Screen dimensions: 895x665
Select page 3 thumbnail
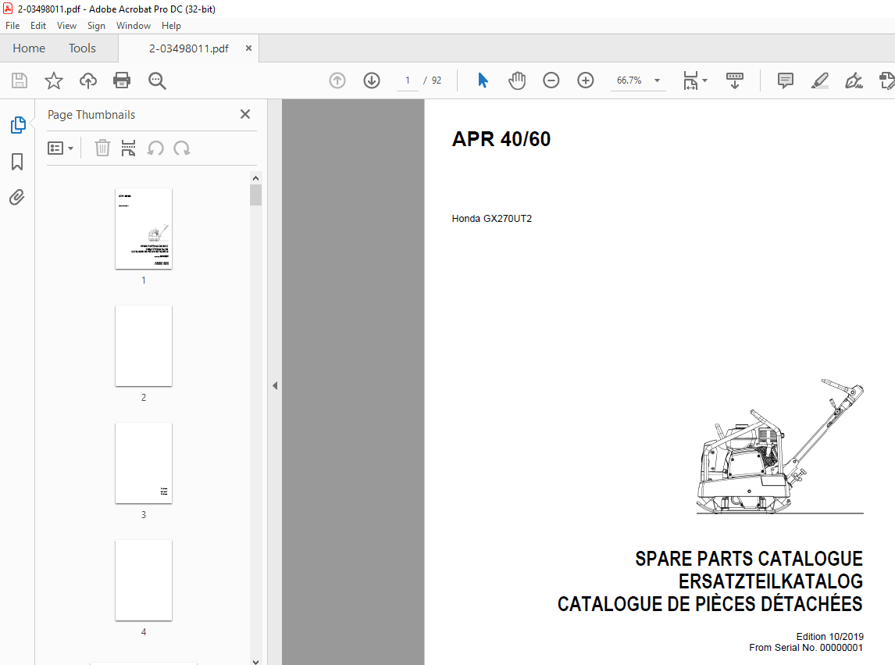click(x=143, y=463)
